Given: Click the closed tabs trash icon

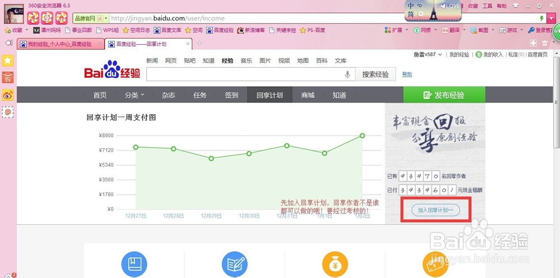Looking at the screenshot, I should click(545, 43).
